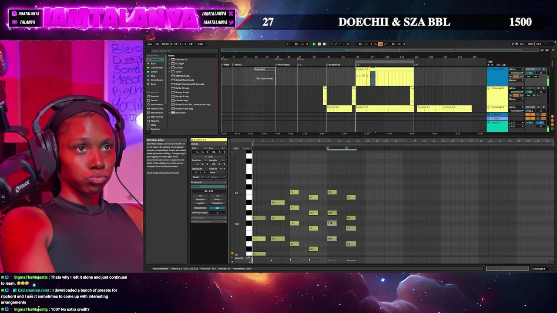Click the Duplicate notes button
Image resolution: width=557 pixels, height=313 pixels.
217,203
